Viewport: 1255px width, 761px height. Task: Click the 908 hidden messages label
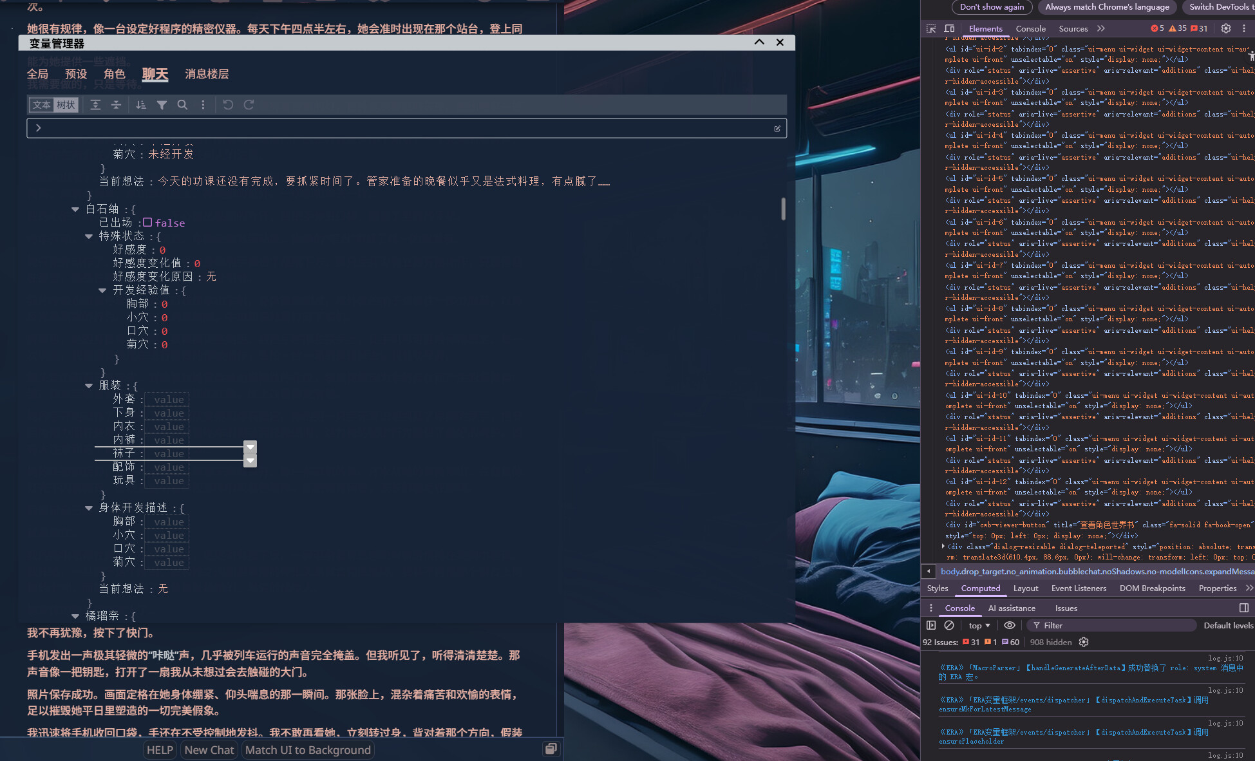1051,642
